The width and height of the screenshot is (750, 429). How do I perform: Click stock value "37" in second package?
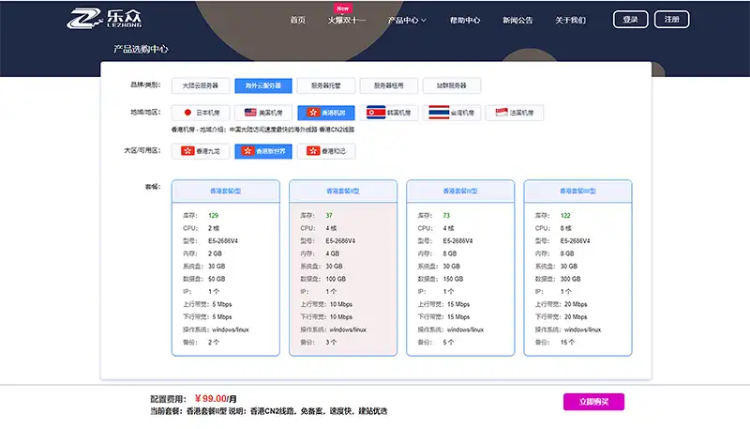tap(329, 216)
